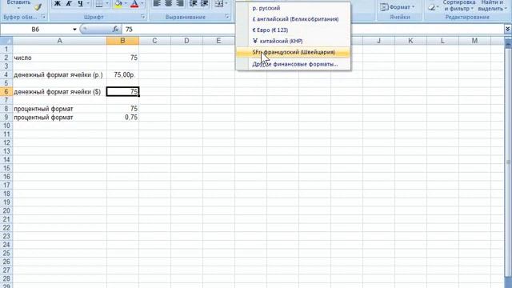
Task: Open merge cells dropdown arrow
Action: click(226, 3)
